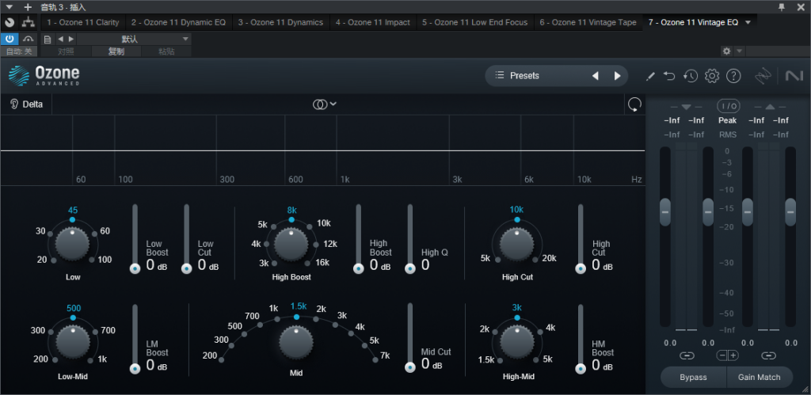Toggle the I/O meter display switch
Viewport: 811px width, 395px height.
[728, 106]
